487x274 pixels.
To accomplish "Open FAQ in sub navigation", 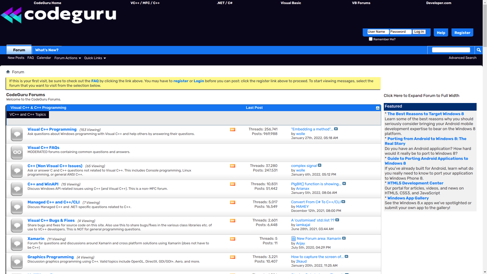I will pos(30,58).
